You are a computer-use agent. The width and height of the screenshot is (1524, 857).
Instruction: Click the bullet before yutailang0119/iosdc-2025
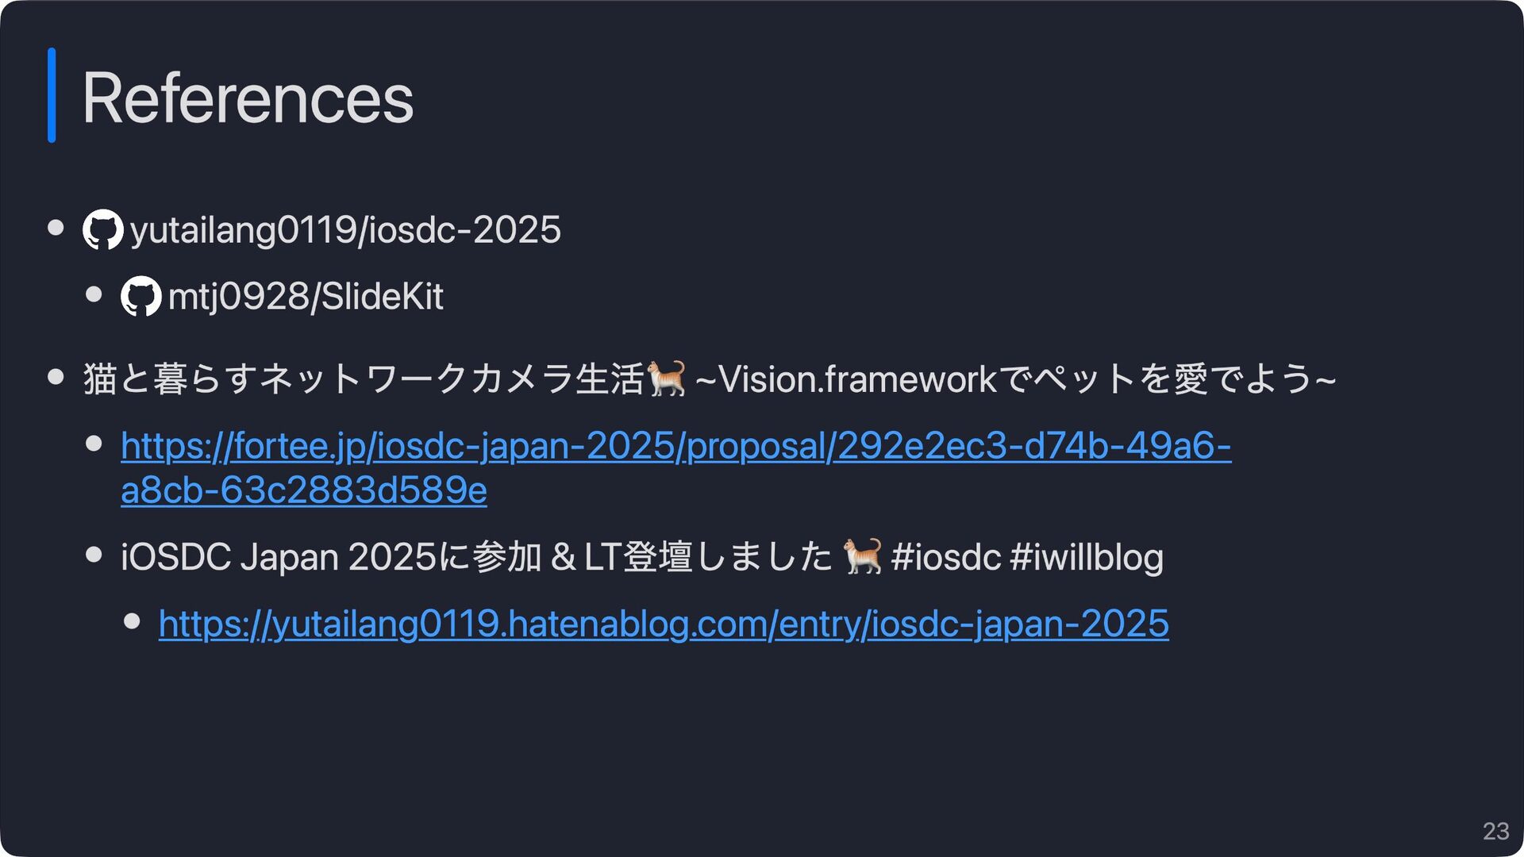tap(56, 228)
